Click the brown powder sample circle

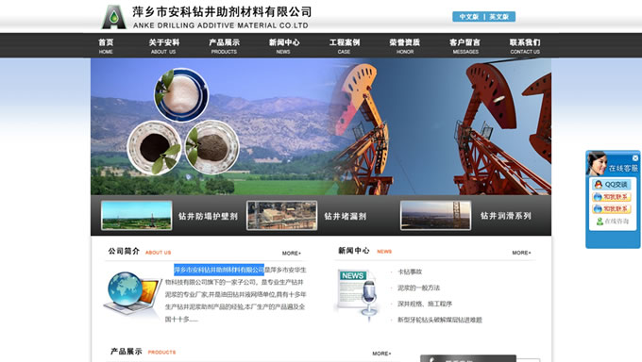(x=212, y=147)
